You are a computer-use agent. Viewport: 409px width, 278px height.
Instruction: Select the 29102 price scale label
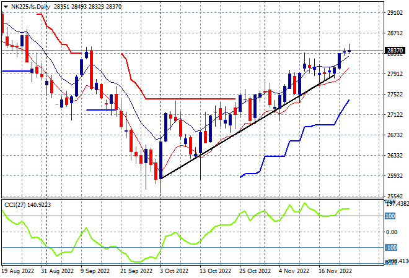[395, 13]
